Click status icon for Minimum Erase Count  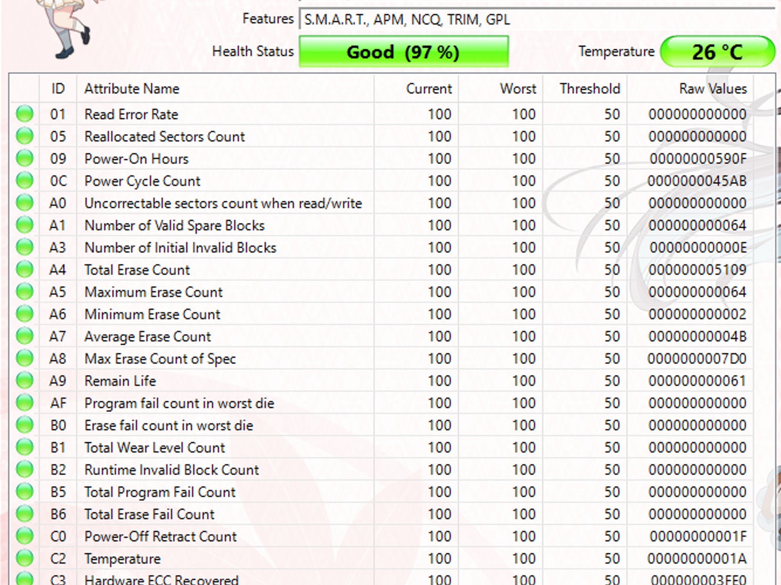click(25, 314)
